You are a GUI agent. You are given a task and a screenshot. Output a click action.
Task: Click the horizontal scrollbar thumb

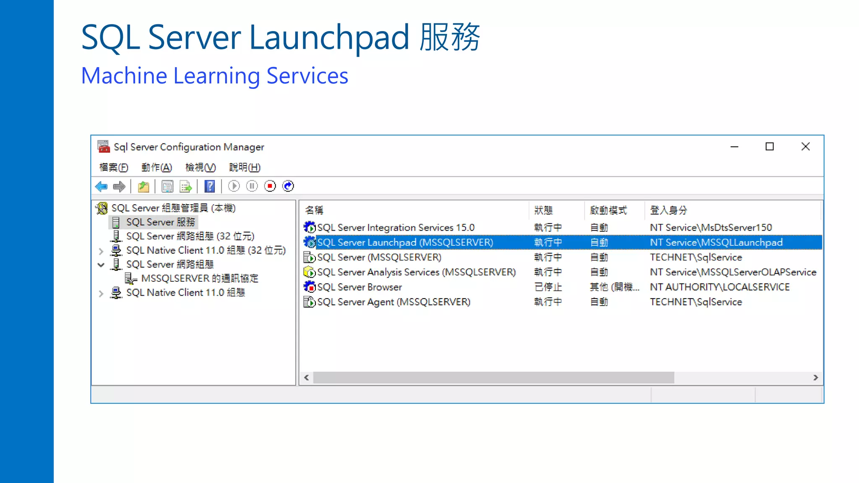494,378
